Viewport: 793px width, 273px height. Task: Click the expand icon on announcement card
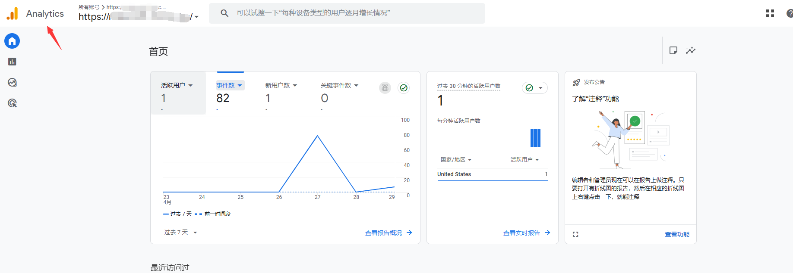click(575, 234)
